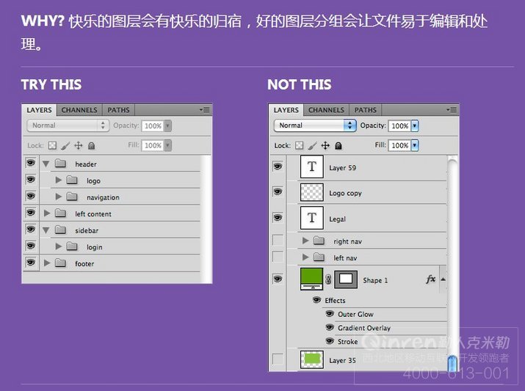Switch to Paths tab in right panel
525x391 pixels.
click(365, 110)
